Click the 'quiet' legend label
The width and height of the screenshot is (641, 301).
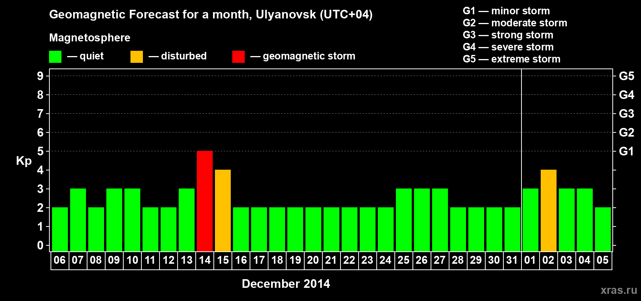(x=92, y=56)
